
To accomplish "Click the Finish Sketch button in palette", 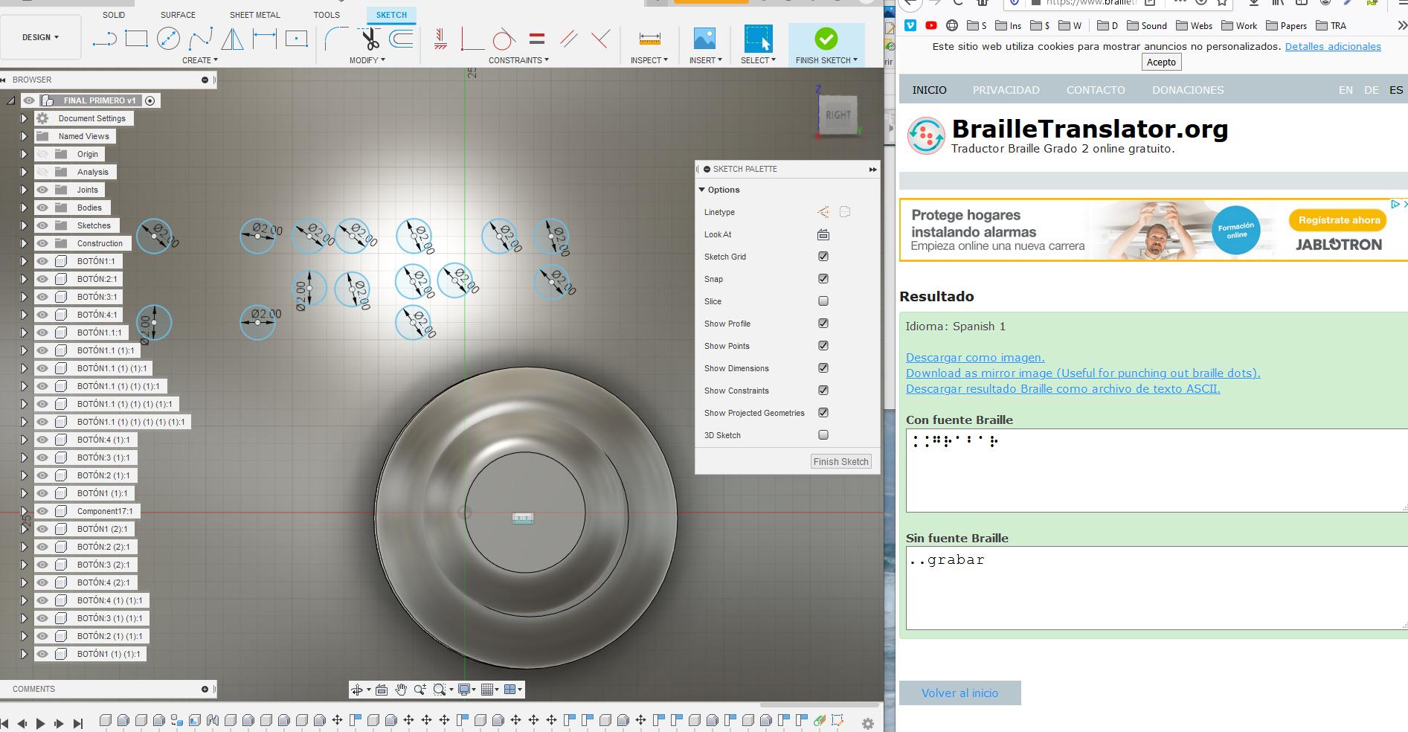I will (x=840, y=461).
